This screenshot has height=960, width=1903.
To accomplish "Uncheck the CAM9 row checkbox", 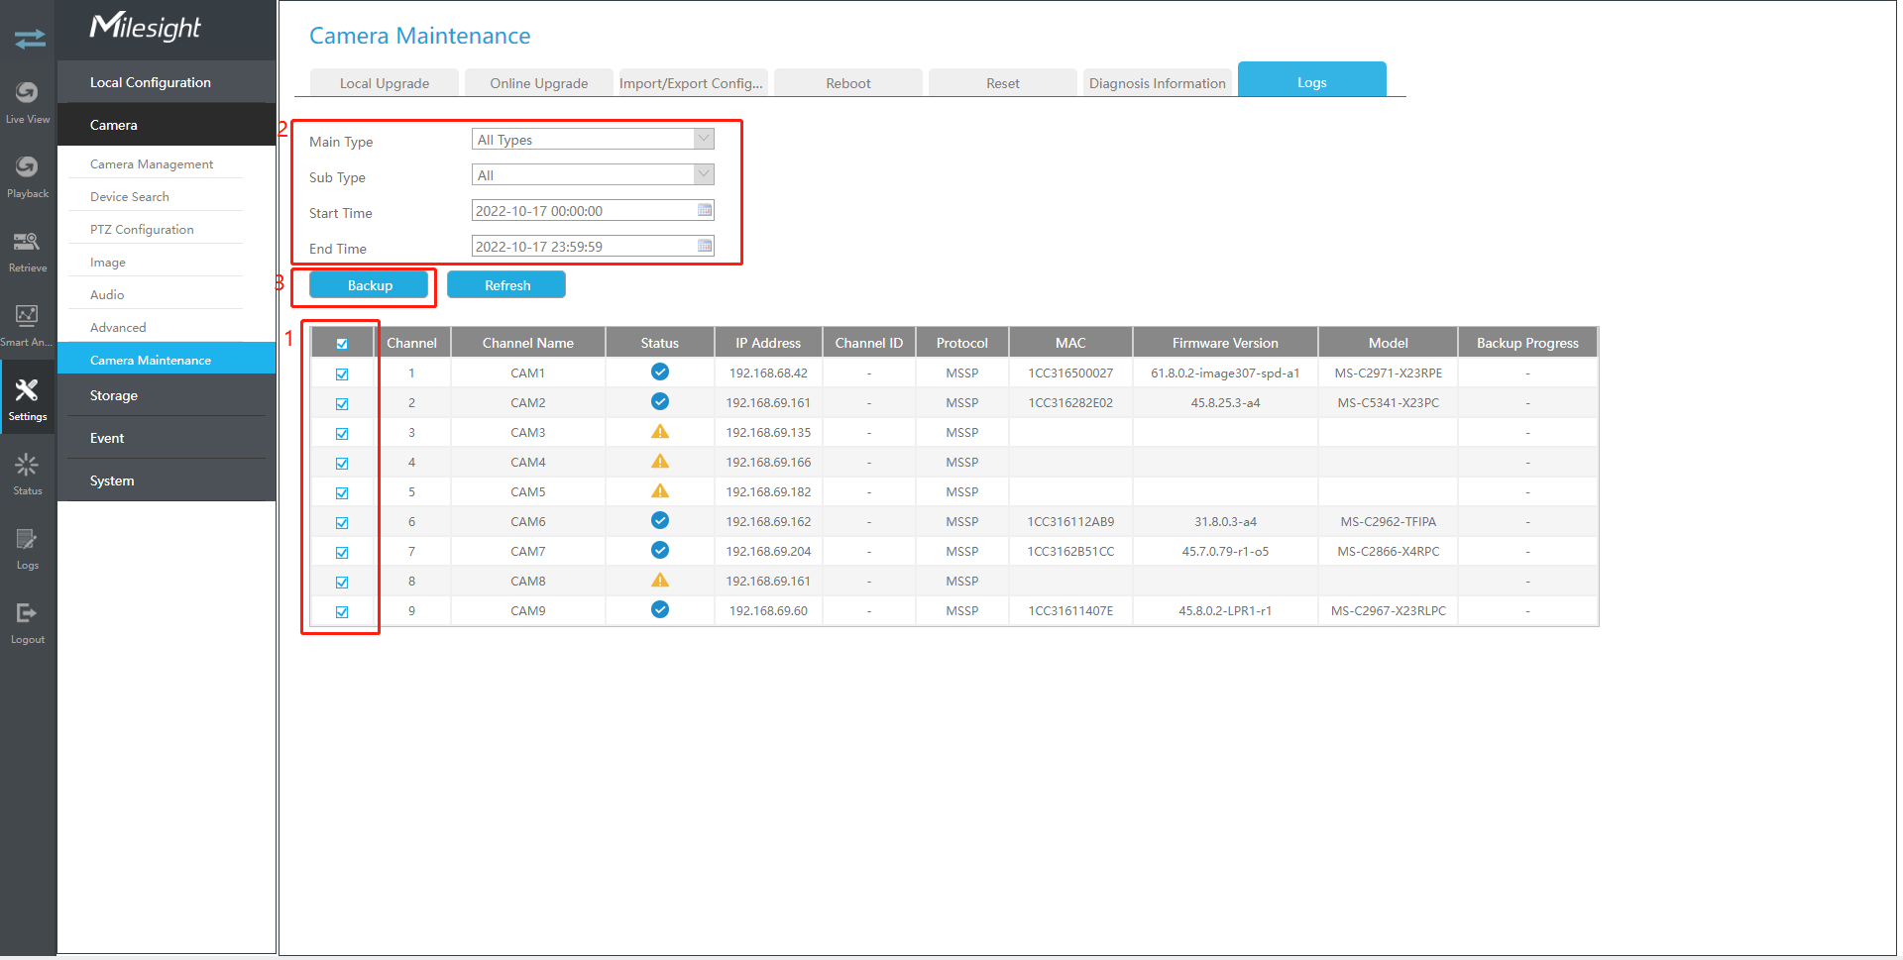I will (x=342, y=611).
